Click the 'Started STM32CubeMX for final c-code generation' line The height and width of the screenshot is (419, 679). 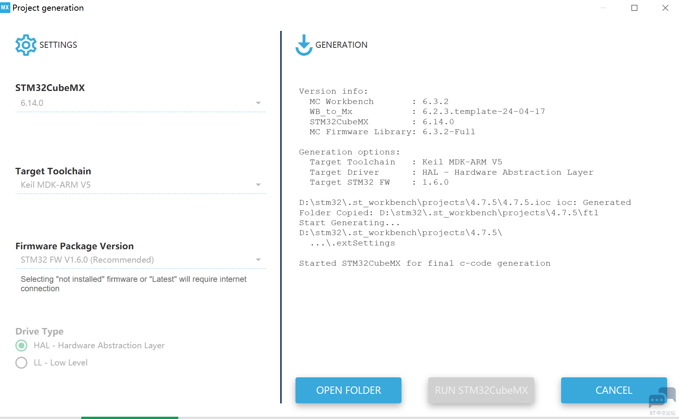[425, 263]
